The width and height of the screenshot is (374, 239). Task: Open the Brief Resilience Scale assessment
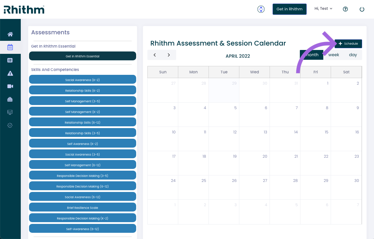[x=82, y=208]
